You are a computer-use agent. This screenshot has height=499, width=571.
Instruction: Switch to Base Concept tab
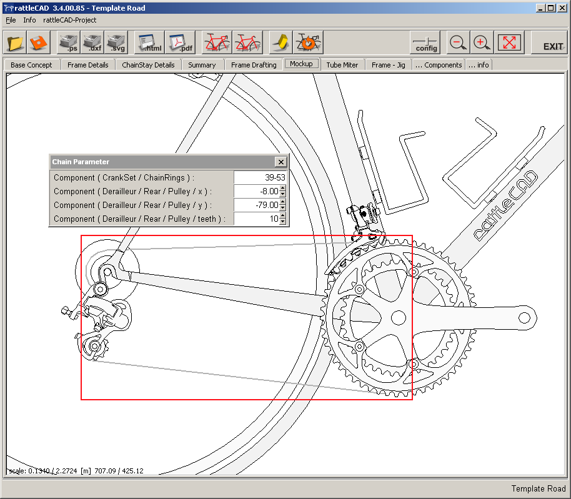pos(31,65)
